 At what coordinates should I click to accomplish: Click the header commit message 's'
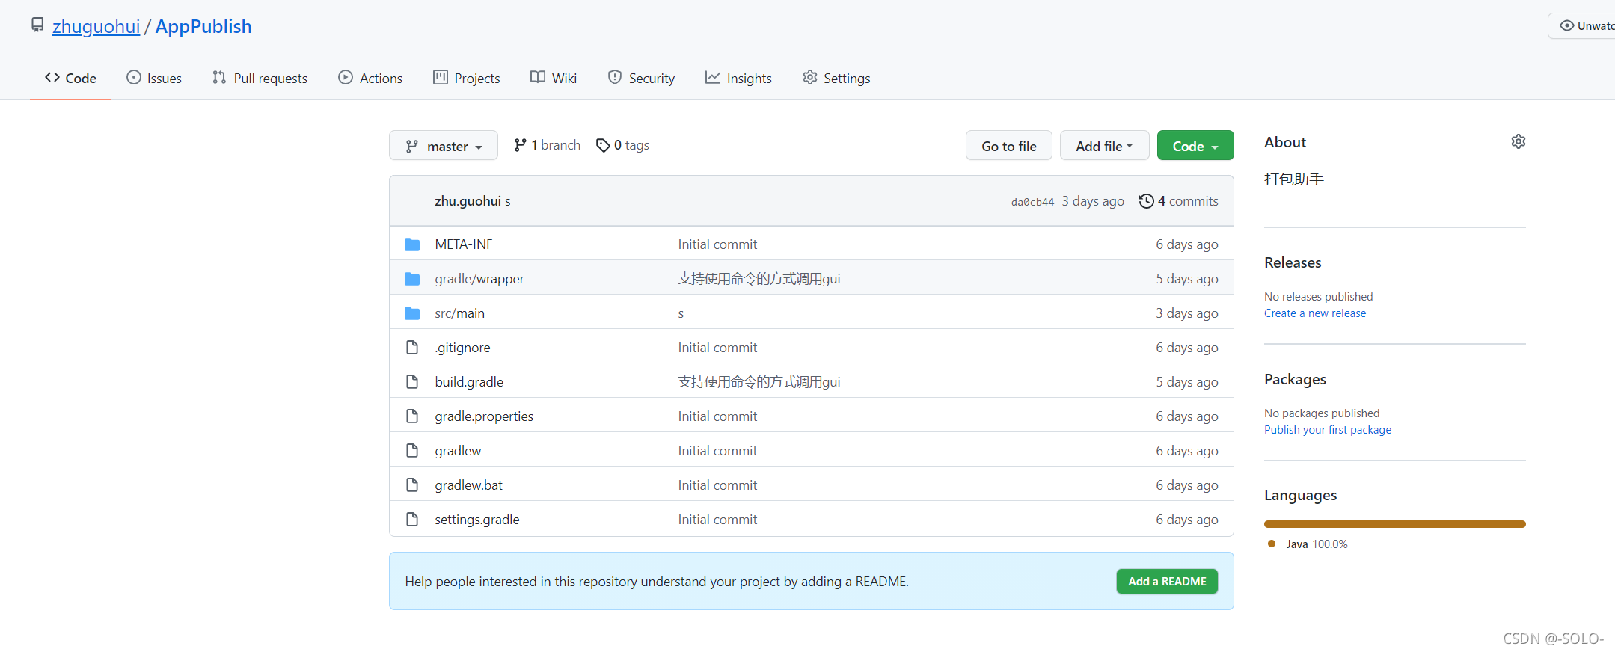(x=508, y=202)
